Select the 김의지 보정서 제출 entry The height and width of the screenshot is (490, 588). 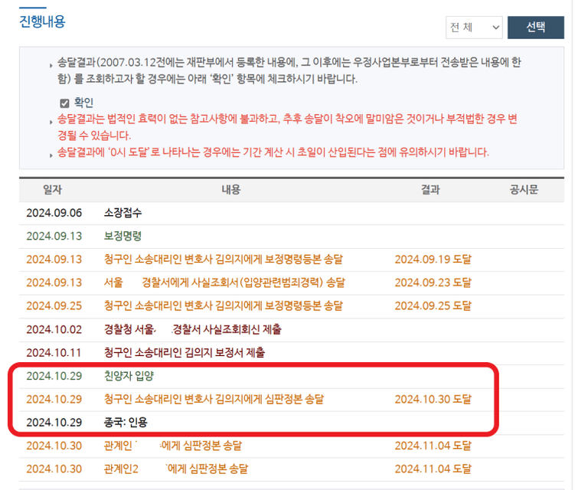tap(185, 352)
